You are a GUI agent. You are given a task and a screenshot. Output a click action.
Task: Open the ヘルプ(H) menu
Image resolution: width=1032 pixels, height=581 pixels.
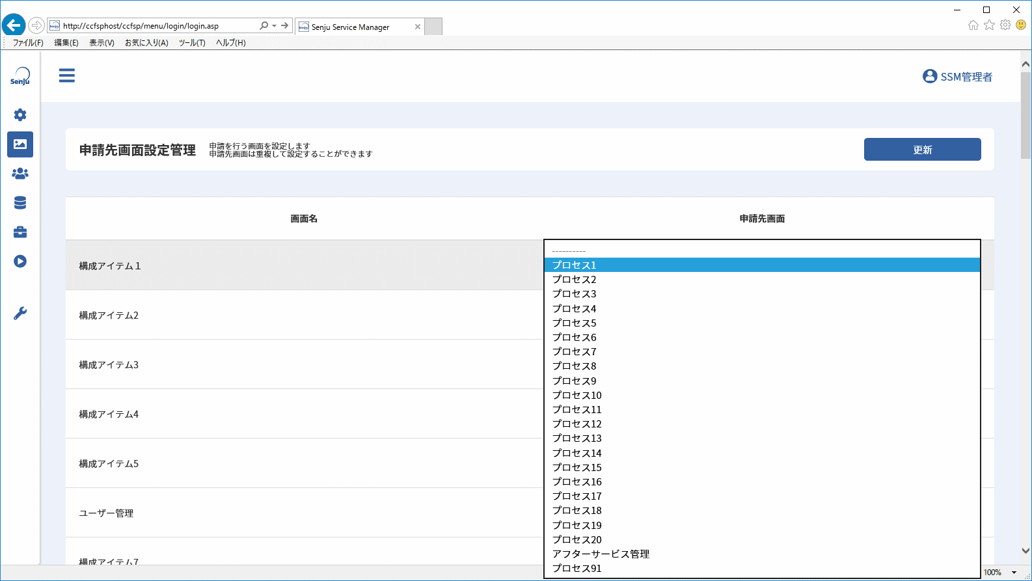coord(231,43)
